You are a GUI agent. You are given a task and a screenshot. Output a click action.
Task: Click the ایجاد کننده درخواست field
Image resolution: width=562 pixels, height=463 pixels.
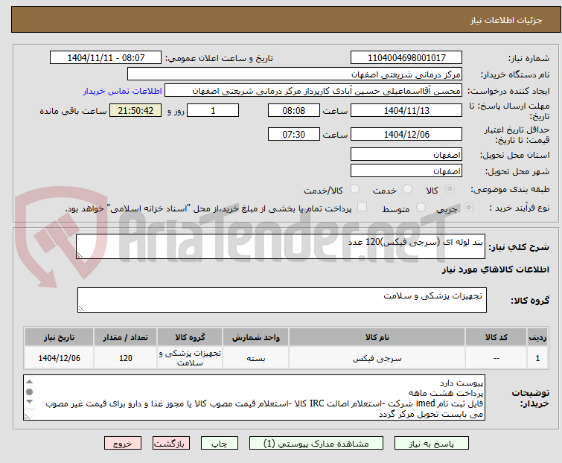tap(313, 91)
